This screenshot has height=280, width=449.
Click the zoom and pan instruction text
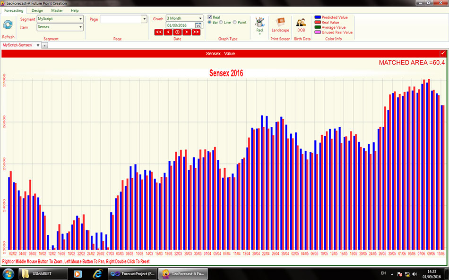click(76, 262)
